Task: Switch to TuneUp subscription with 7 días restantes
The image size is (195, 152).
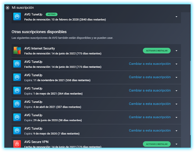Action: [x=150, y=130]
